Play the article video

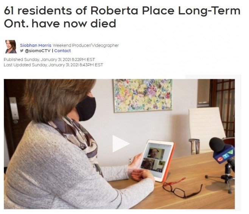pyautogui.click(x=121, y=144)
